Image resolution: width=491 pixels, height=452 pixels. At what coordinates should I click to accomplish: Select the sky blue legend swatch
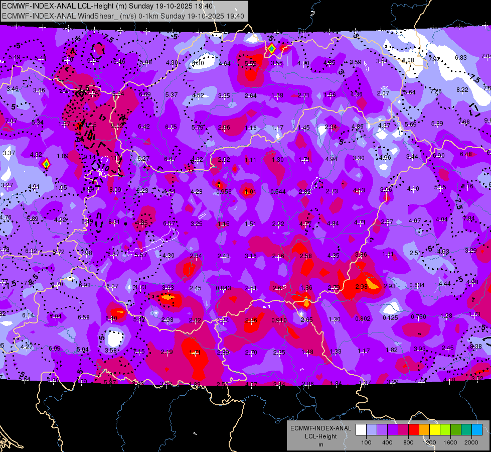(x=477, y=430)
